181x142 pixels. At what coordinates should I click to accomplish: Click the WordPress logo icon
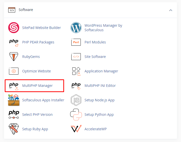pyautogui.click(x=76, y=28)
